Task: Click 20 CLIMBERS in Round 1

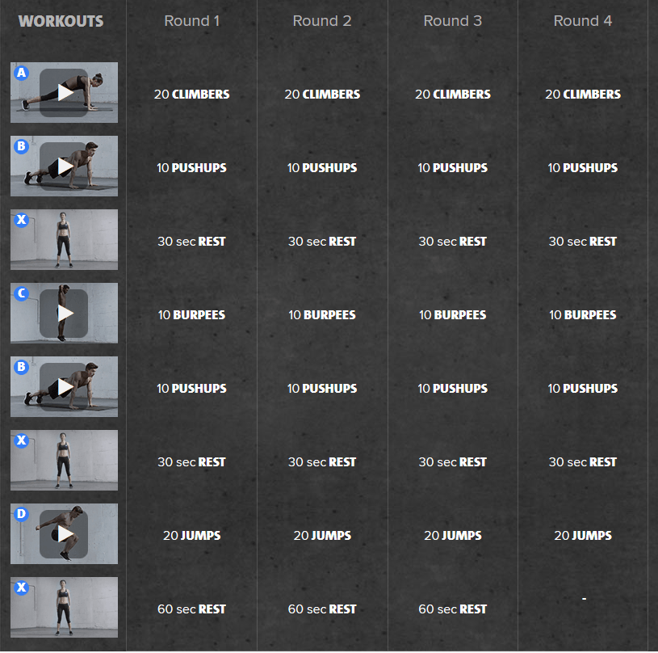Action: [x=192, y=95]
